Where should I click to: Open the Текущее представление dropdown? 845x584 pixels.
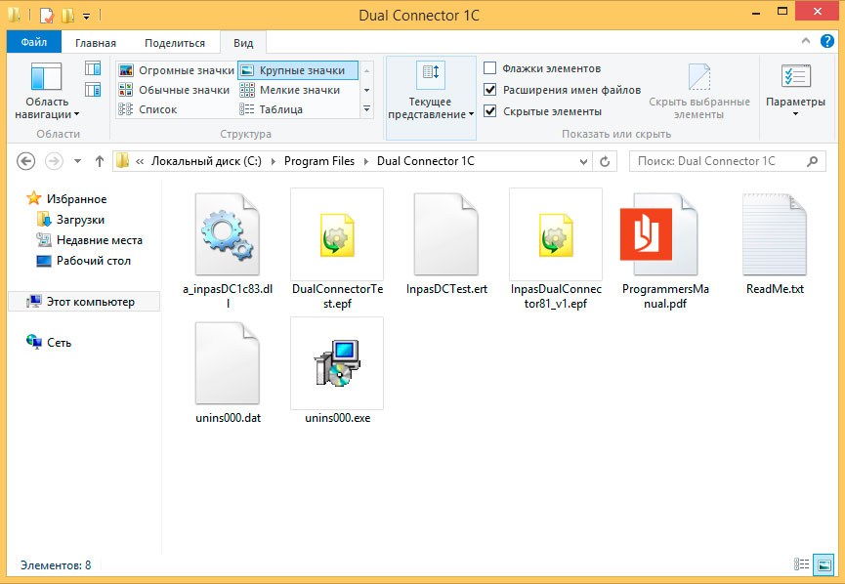coord(430,108)
